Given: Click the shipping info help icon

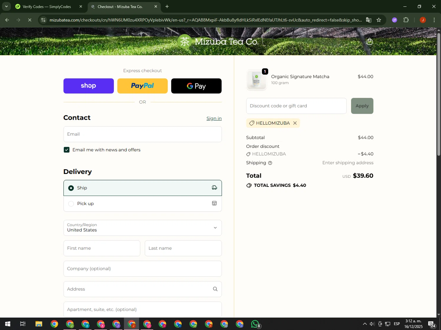Looking at the screenshot, I should pos(270,163).
